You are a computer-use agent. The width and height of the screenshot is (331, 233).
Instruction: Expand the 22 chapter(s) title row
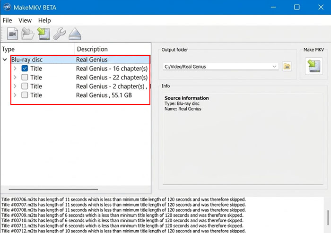pyautogui.click(x=15, y=77)
